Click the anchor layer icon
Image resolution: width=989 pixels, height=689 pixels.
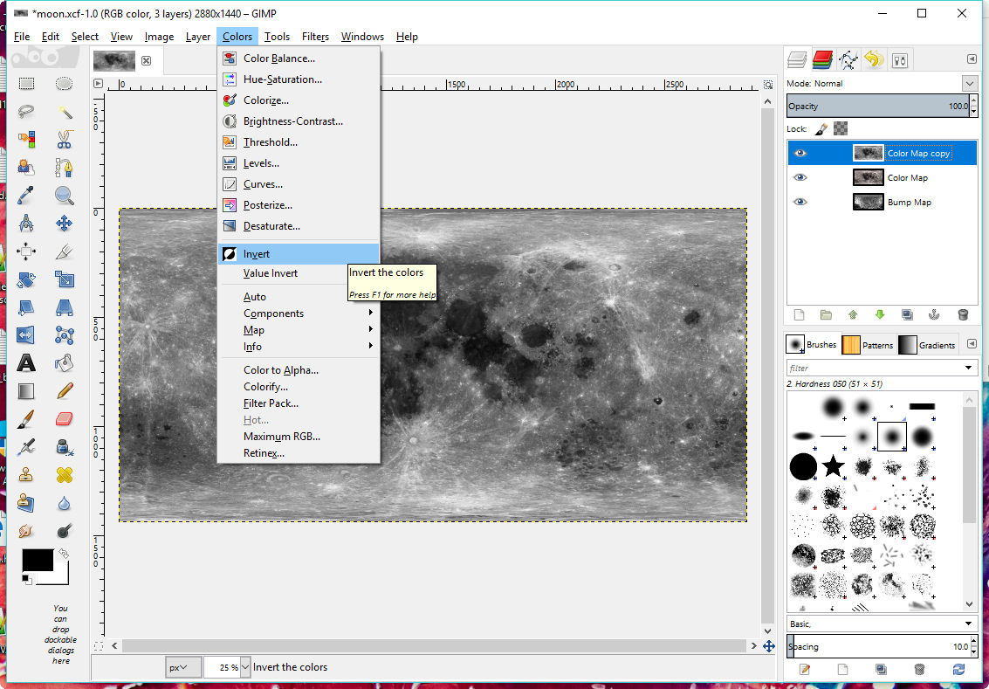(934, 314)
